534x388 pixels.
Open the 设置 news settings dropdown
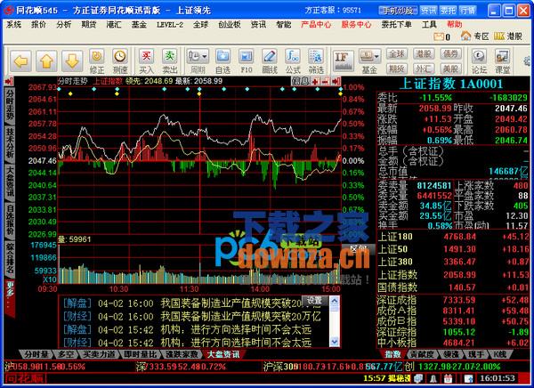314,300
